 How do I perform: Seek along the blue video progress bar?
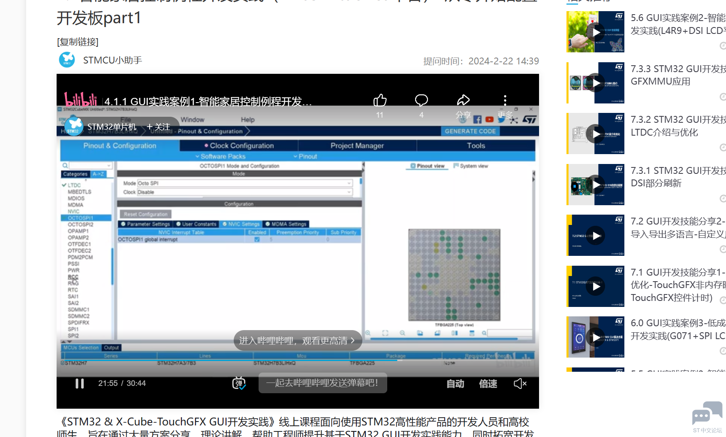pyautogui.click(x=298, y=360)
